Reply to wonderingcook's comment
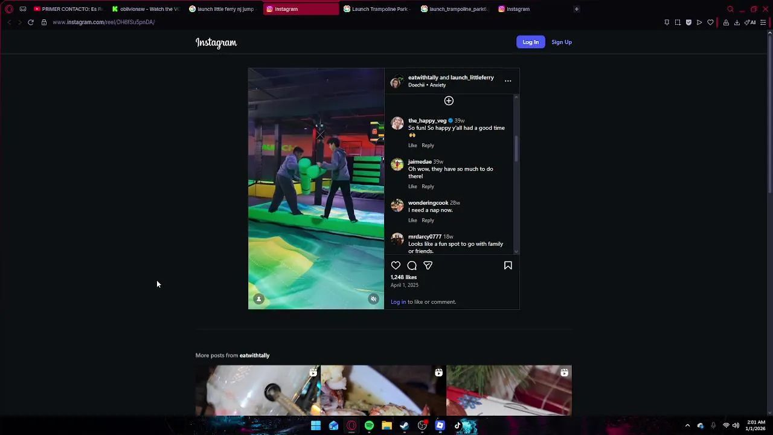This screenshot has height=435, width=773. point(428,220)
